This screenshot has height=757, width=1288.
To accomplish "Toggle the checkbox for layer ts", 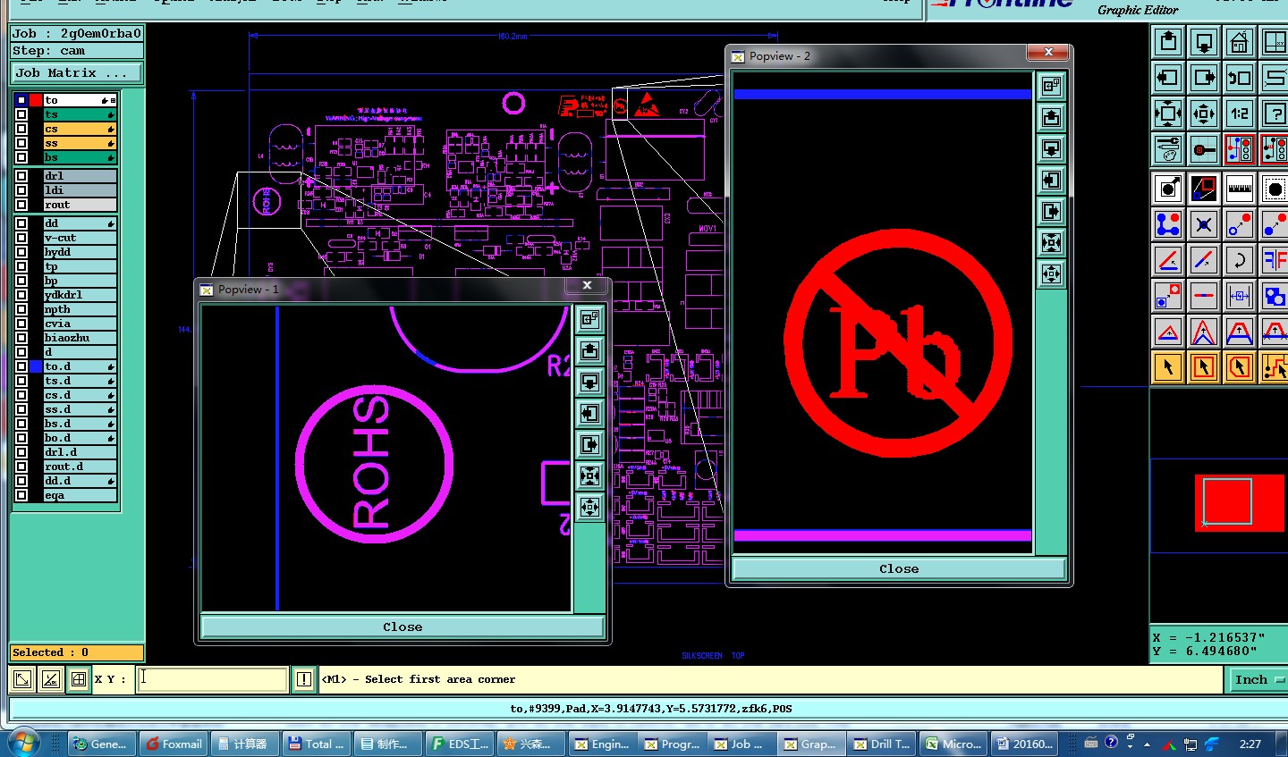I will coord(21,114).
